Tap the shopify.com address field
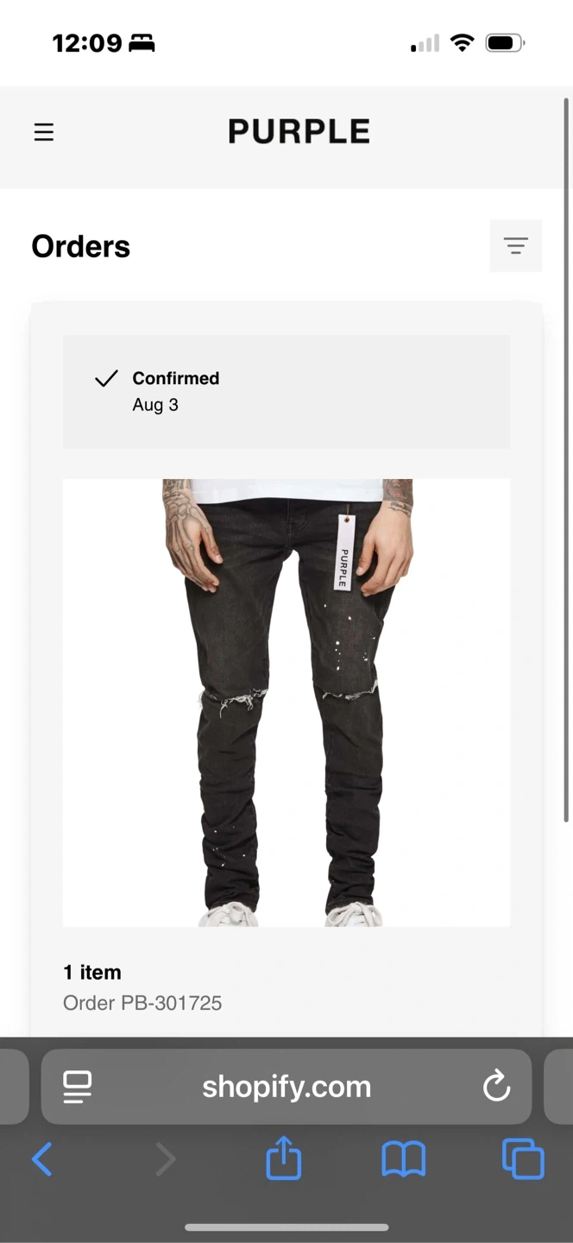The height and width of the screenshot is (1243, 573). click(286, 1087)
